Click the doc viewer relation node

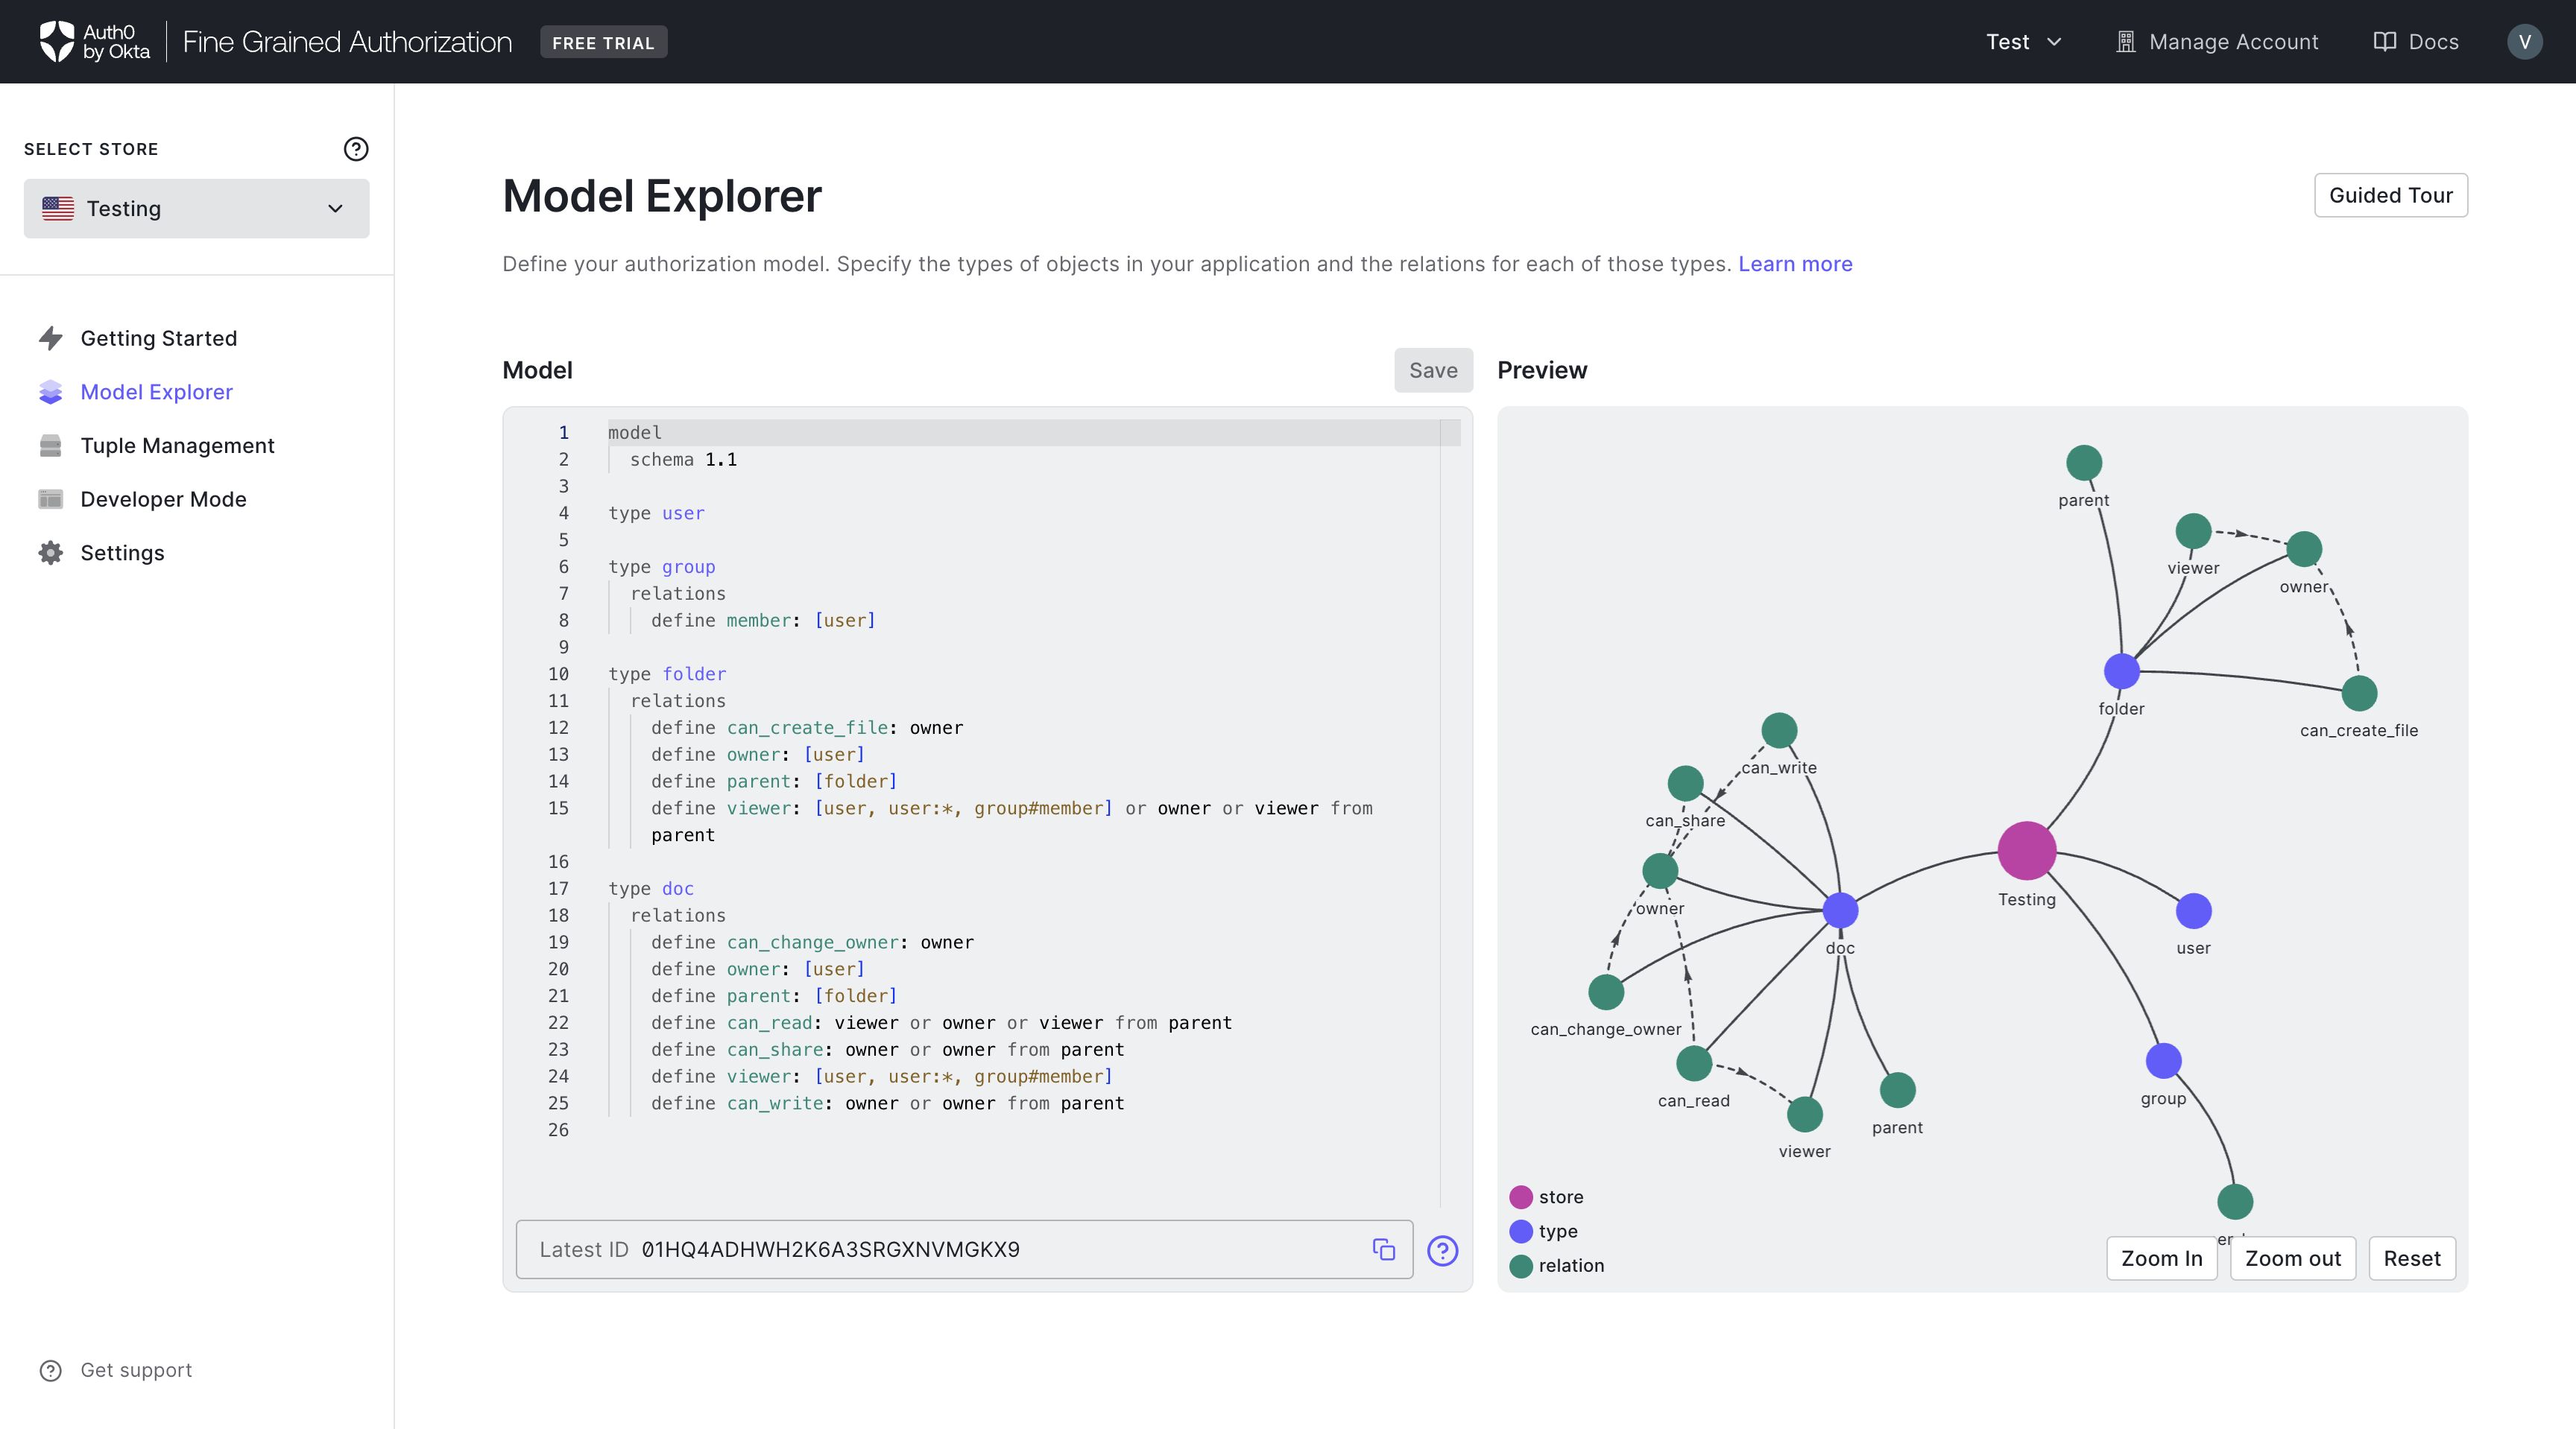tap(1804, 1113)
